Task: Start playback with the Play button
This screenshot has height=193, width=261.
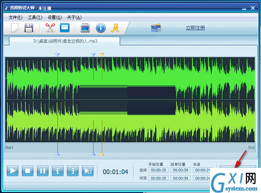Action: coord(13,171)
